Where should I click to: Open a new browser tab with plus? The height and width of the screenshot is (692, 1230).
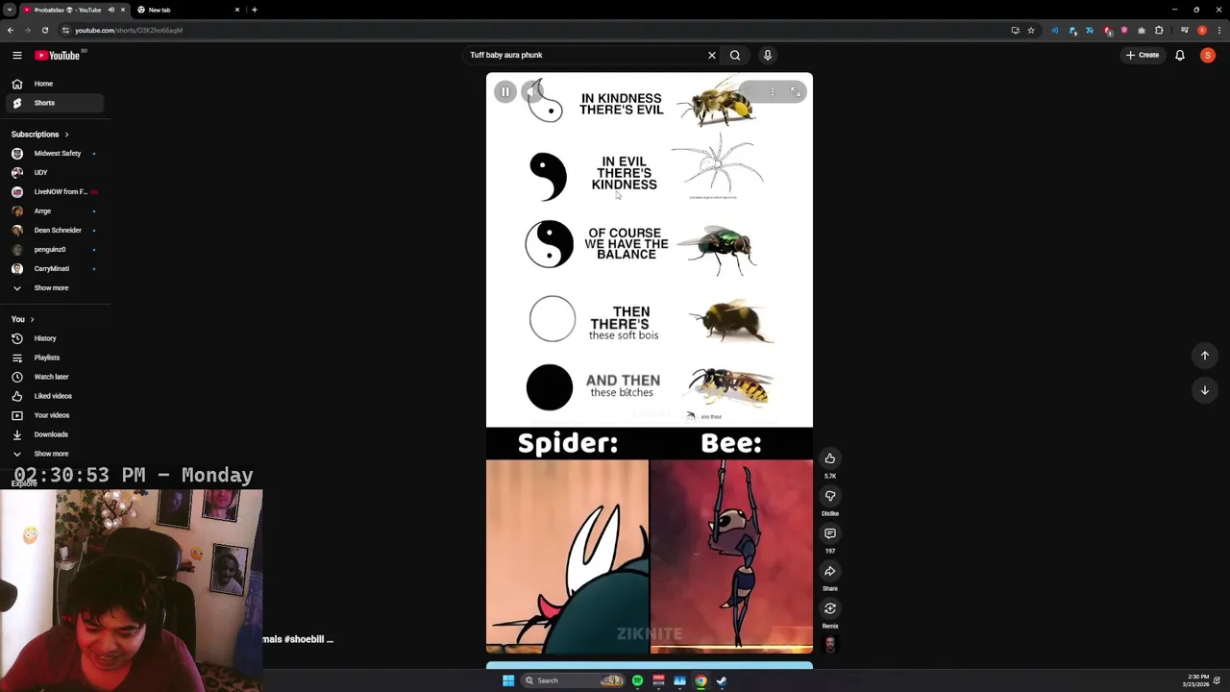point(255,10)
